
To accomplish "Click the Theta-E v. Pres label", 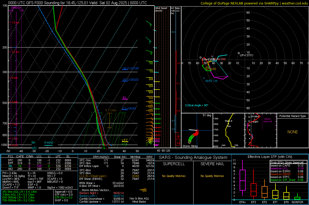I will 229,124.
